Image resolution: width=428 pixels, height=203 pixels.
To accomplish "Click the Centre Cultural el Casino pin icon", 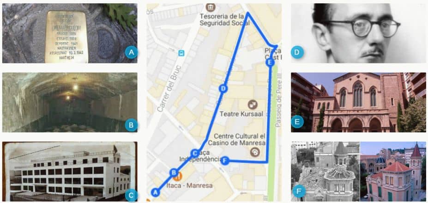I will point(255,152).
